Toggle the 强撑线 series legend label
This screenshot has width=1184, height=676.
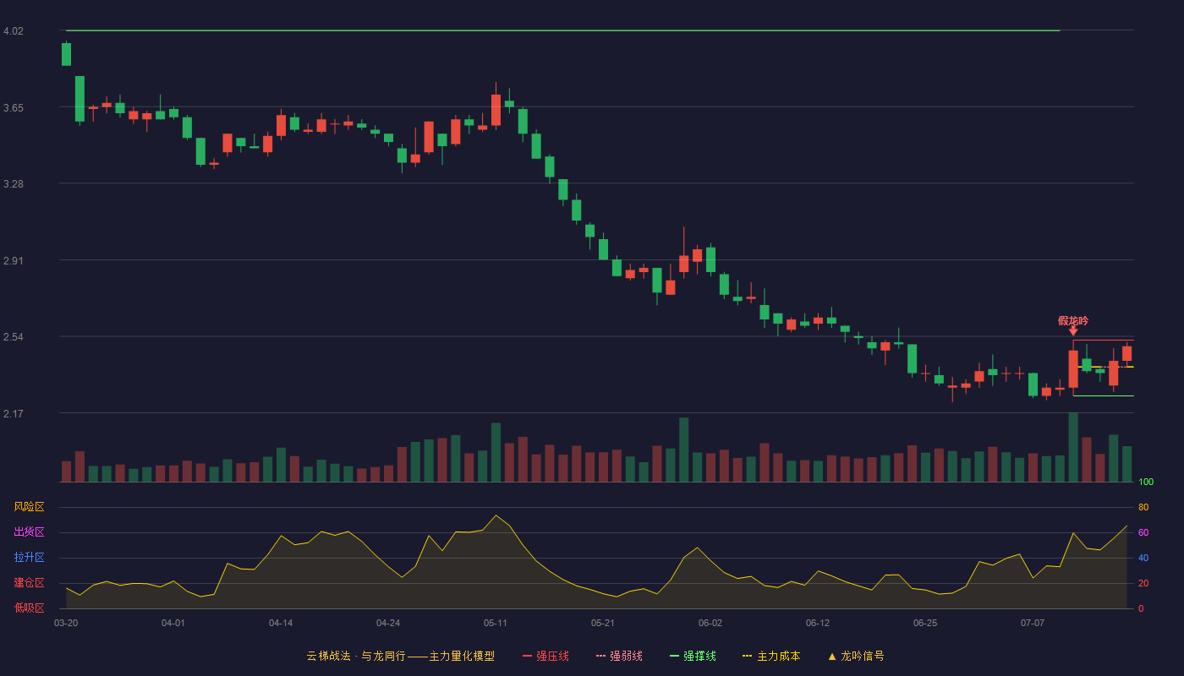tap(699, 656)
